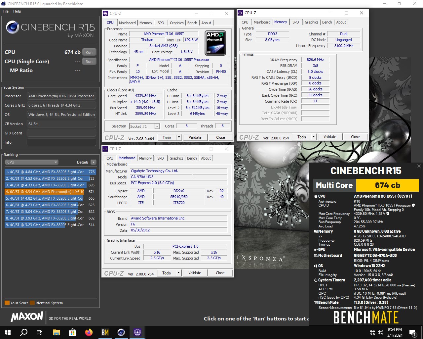Image resolution: width=423 pixels, height=339 pixels.
Task: Click Close button in CPU window
Action: point(220,137)
